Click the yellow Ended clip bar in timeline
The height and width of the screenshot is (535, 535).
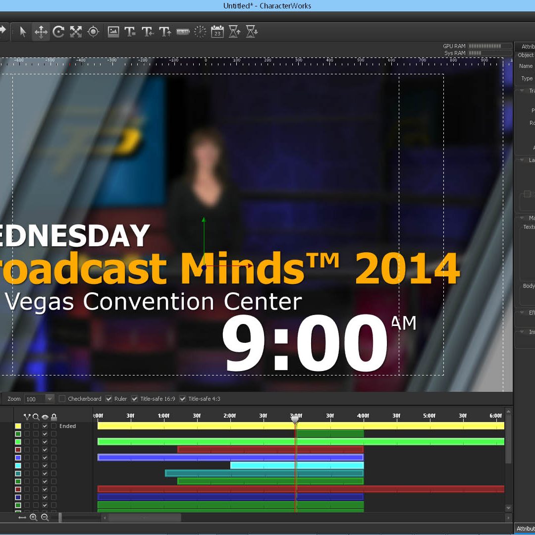(198, 426)
